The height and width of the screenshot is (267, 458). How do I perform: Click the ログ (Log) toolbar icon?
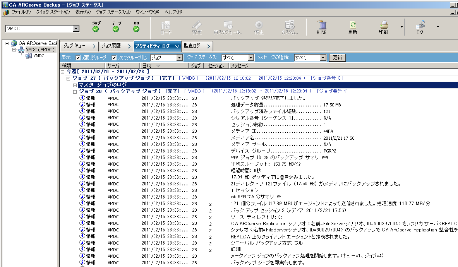pyautogui.click(x=420, y=26)
